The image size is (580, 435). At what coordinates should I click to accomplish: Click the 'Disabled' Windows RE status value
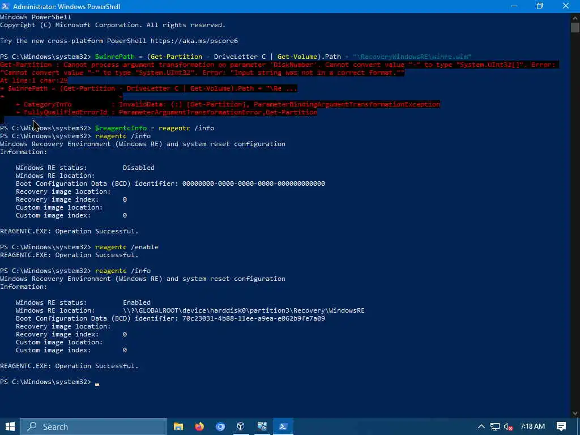139,168
